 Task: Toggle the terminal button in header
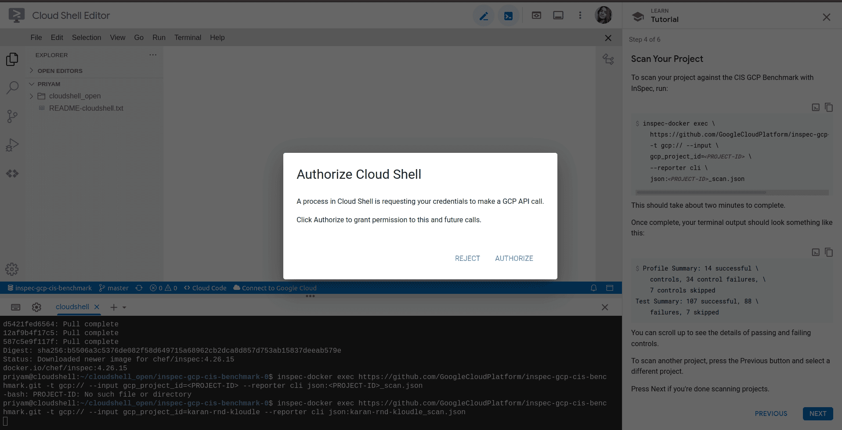(508, 16)
